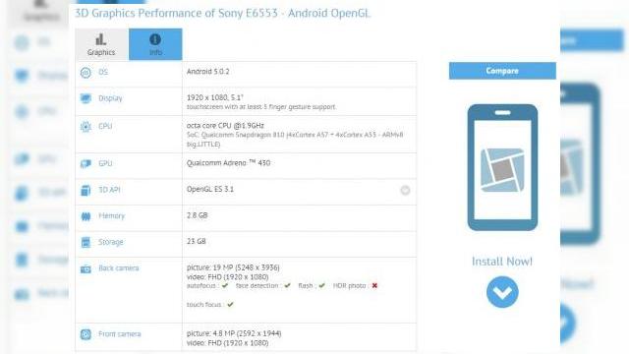Screen dimensions: 629x354
Task: Click the '1920 x 1080, 5.1"' display value
Action: point(215,97)
